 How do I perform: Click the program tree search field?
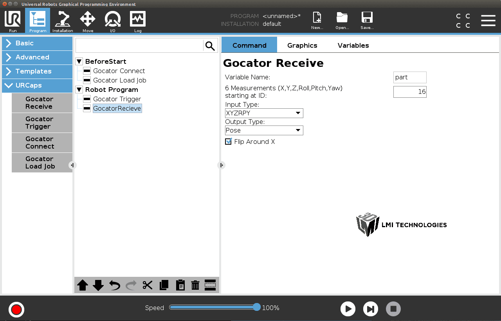tap(139, 46)
